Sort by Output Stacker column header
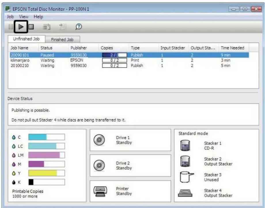 tap(204, 48)
